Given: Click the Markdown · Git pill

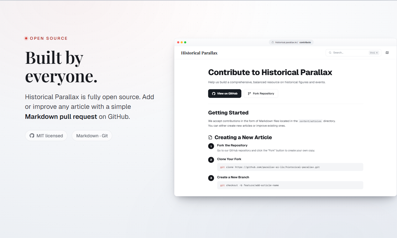Looking at the screenshot, I should point(92,136).
